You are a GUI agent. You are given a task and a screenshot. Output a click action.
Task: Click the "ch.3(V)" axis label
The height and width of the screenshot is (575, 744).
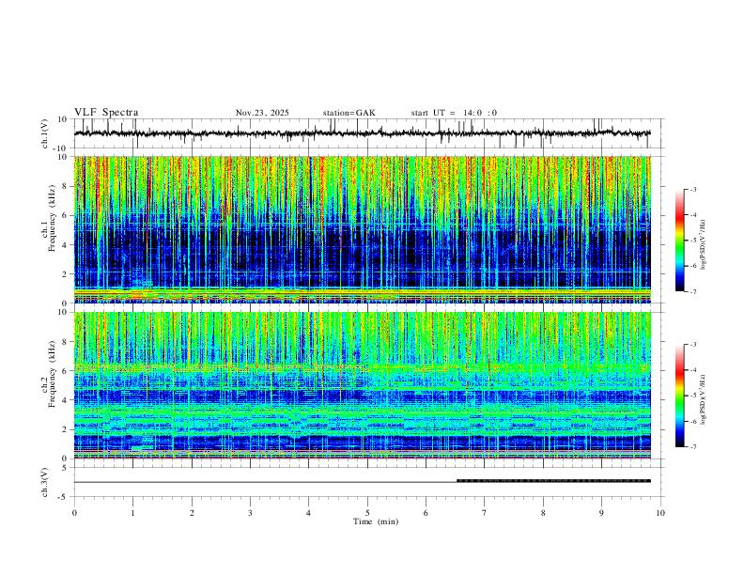[x=45, y=482]
